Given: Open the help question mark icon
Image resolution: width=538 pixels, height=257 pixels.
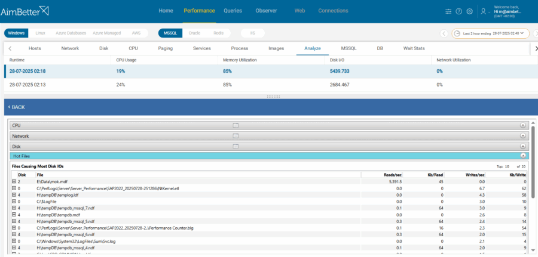Looking at the screenshot, I should point(458,11).
